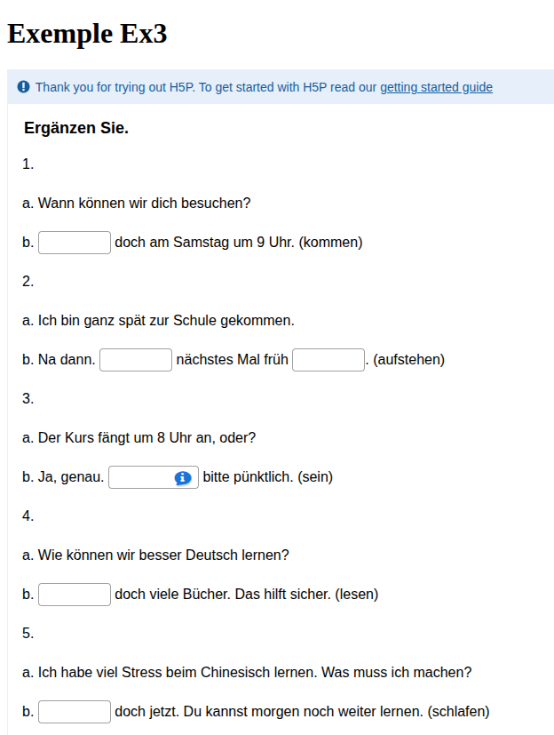The height and width of the screenshot is (735, 554).
Task: Click the sentence about coming late to Schule
Action: [165, 321]
